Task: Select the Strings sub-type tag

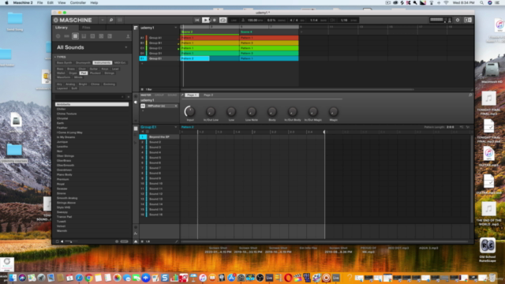Action: tap(109, 73)
